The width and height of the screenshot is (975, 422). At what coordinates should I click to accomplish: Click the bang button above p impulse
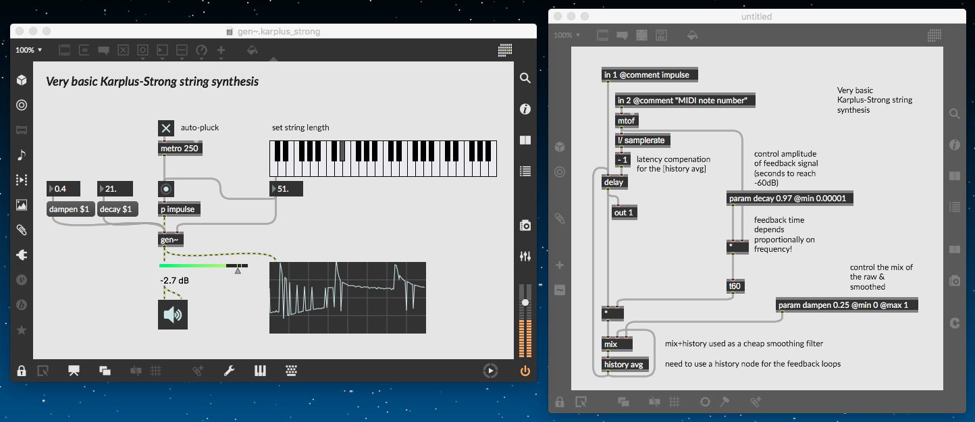point(166,189)
